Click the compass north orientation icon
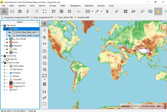Screen dimensions: 167x112 pos(44,24)
